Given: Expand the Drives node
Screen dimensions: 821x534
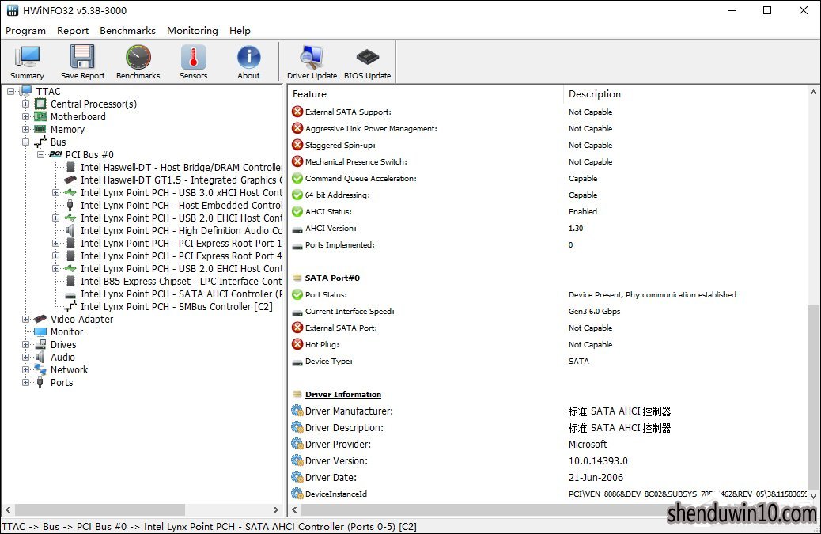Looking at the screenshot, I should (x=25, y=344).
